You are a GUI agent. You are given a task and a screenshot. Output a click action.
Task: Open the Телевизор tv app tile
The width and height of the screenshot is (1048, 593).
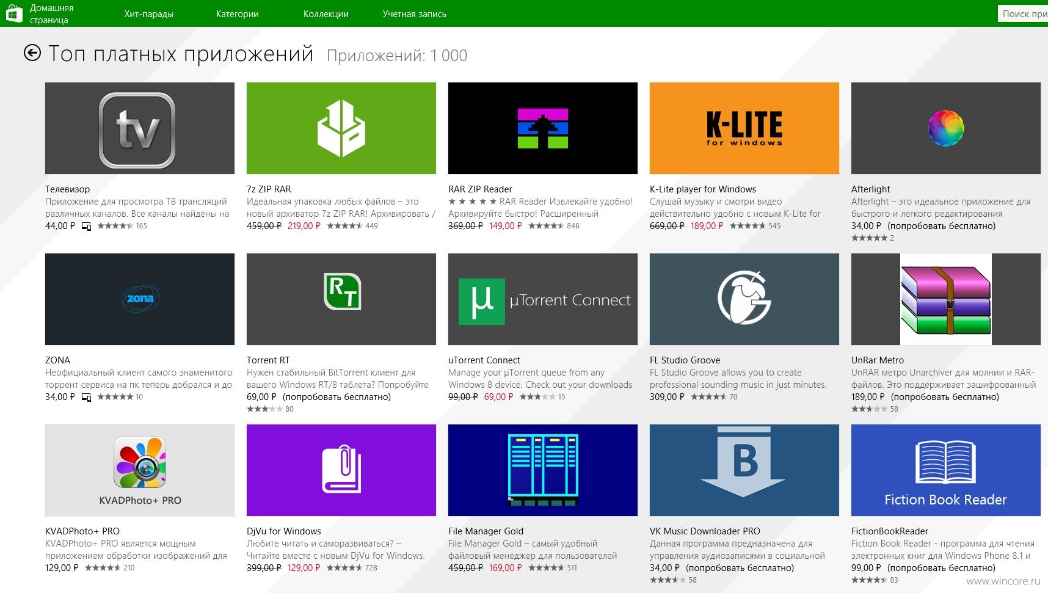[x=140, y=128]
